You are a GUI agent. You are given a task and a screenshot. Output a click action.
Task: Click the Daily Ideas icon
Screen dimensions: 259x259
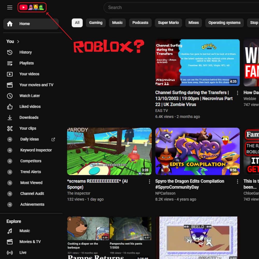pos(10,139)
